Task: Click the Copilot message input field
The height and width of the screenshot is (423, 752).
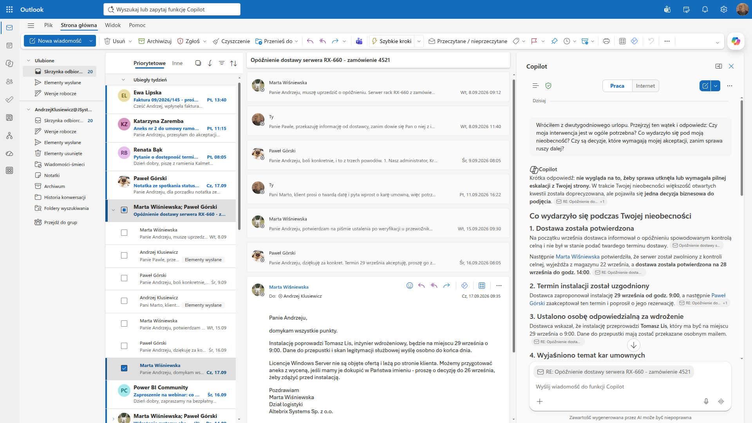Action: click(x=630, y=387)
